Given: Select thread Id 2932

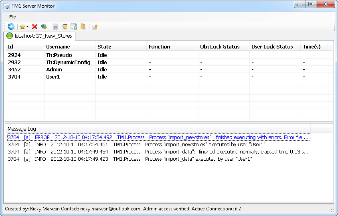Looking at the screenshot, I should click(14, 62).
